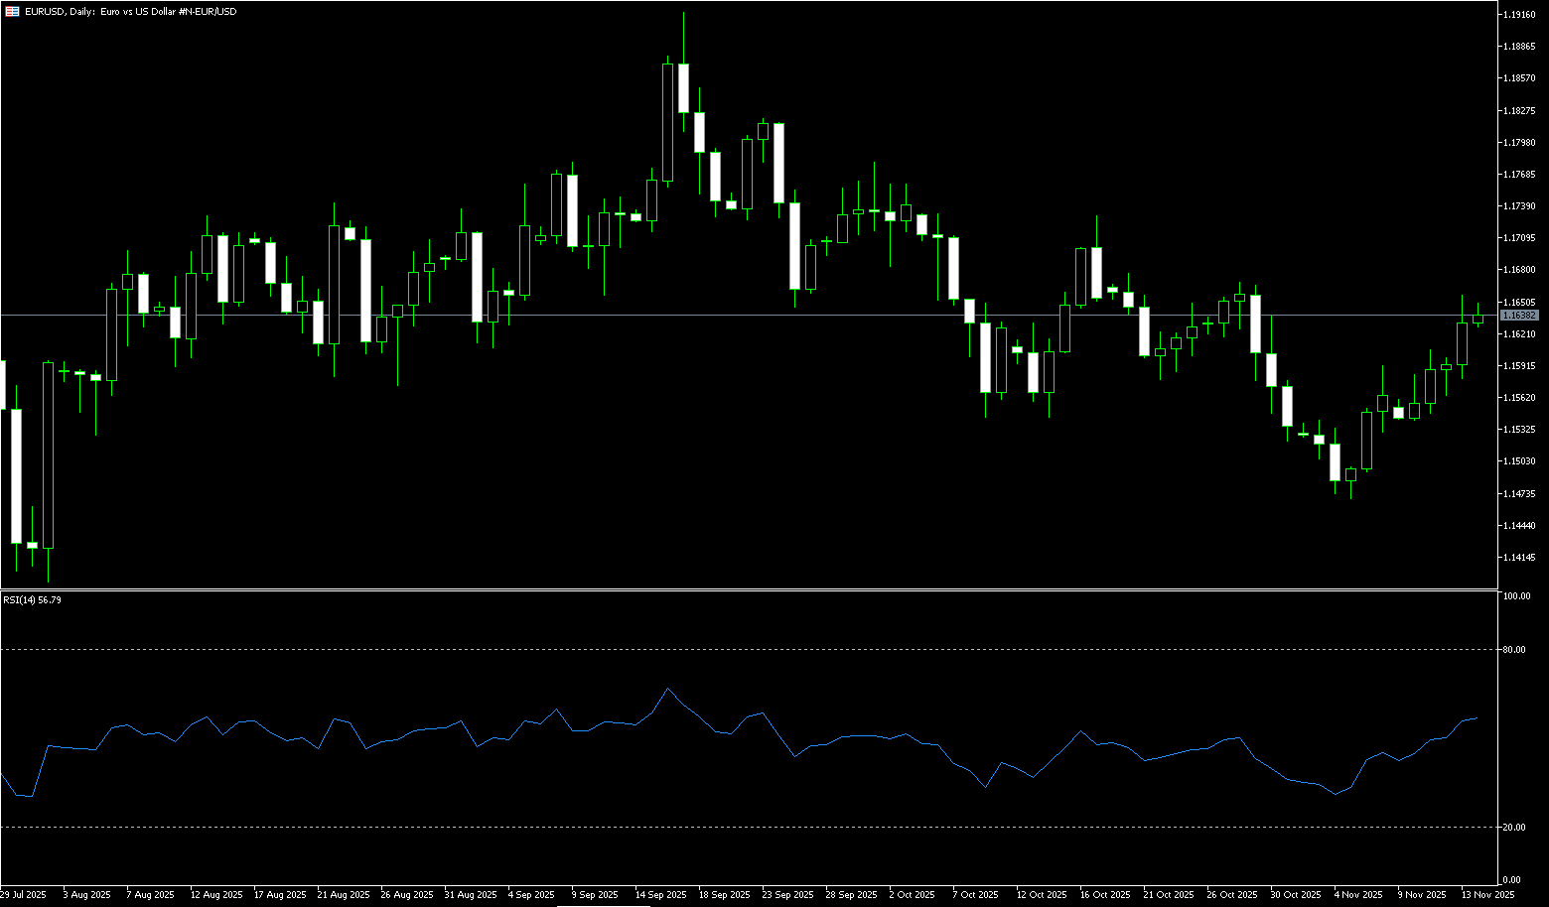Click the 1.19160 price on the scale
The width and height of the screenshot is (1549, 907).
pos(1519,15)
